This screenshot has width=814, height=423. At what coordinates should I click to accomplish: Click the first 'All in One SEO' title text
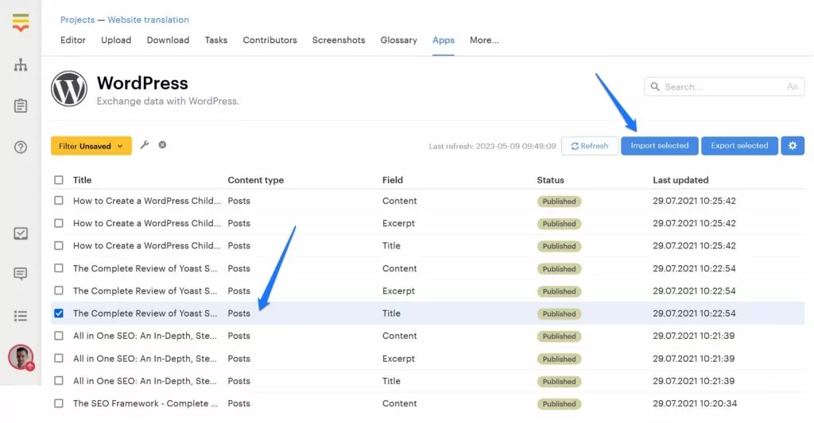coord(145,336)
